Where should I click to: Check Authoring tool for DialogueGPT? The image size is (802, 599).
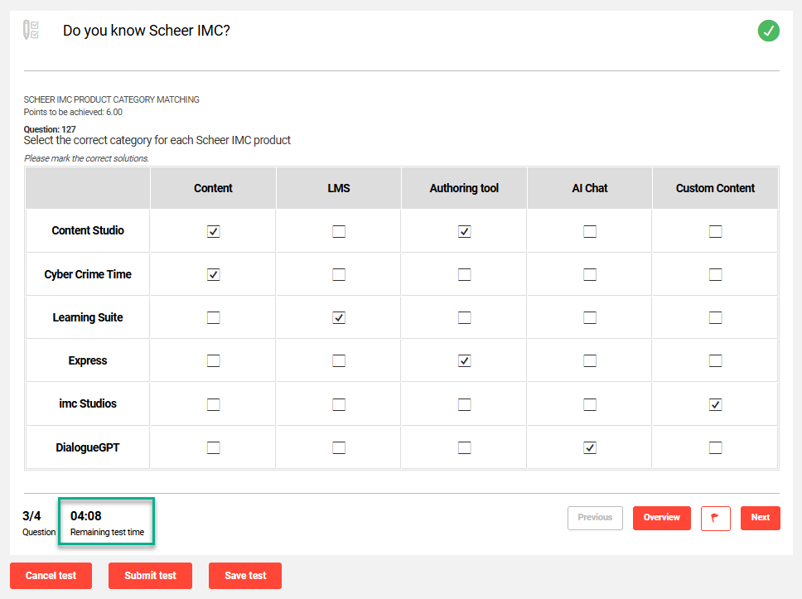[x=465, y=447]
